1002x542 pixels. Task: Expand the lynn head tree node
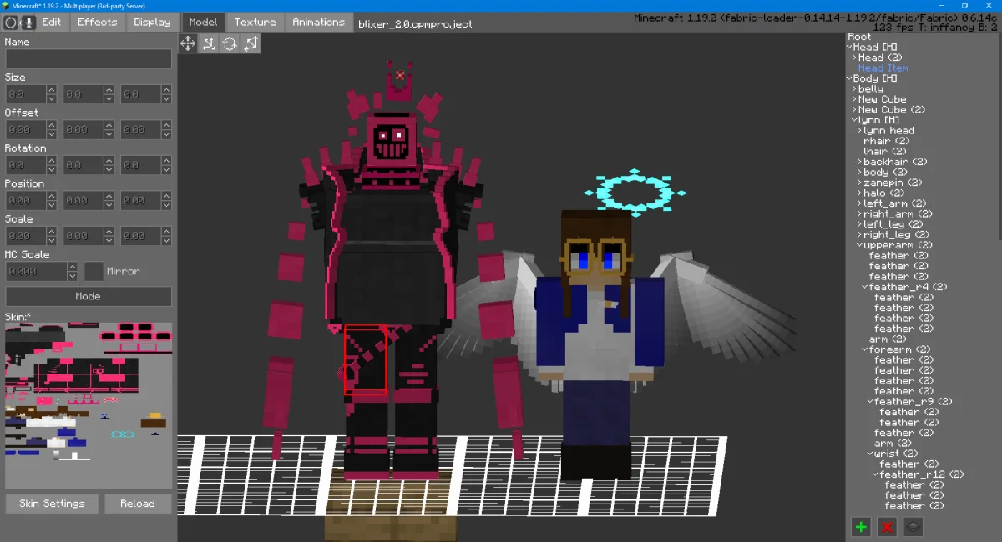point(859,131)
